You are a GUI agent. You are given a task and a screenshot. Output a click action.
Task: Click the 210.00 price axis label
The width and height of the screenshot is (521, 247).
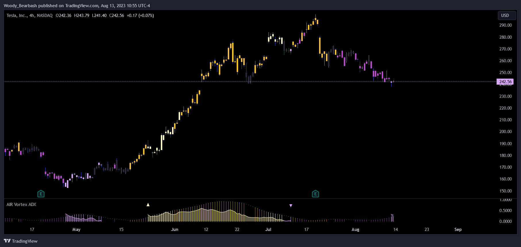(505, 120)
